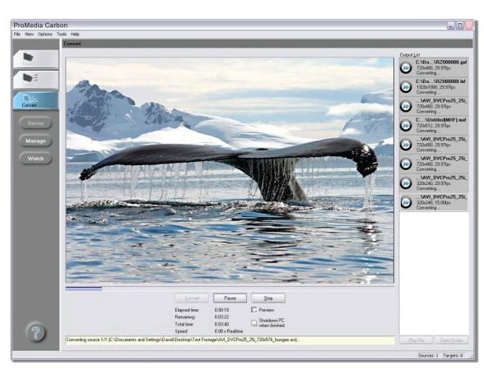484x388 pixels.
Task: Open the Help menu
Action: tap(75, 35)
